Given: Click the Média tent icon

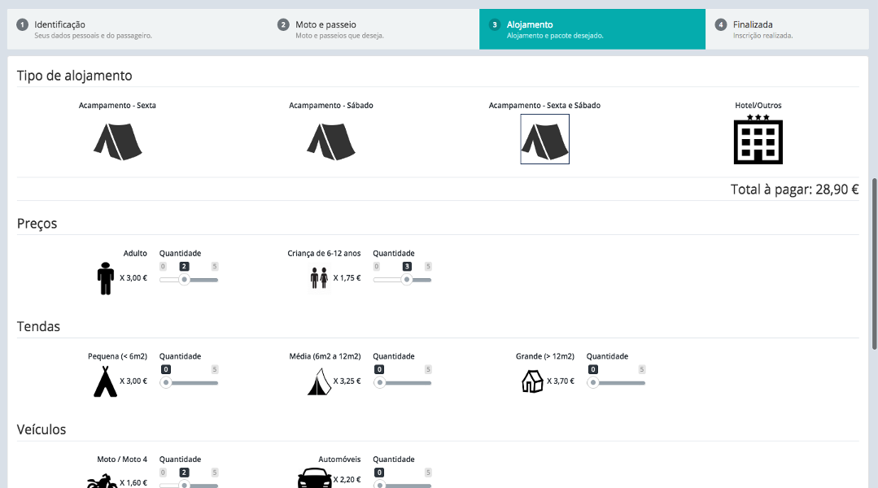Looking at the screenshot, I should (319, 381).
